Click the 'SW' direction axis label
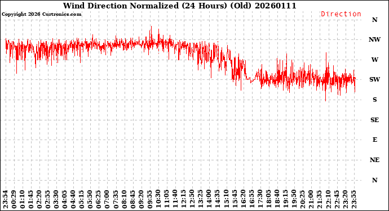Viewport: 389px width, 211px height. point(374,79)
